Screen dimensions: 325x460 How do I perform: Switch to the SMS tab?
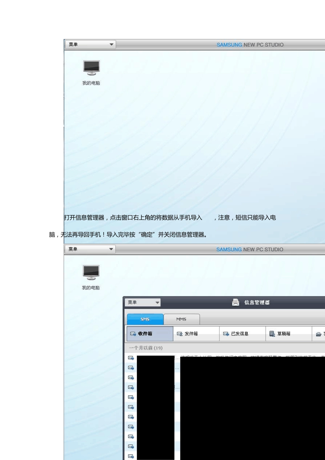pyautogui.click(x=145, y=319)
